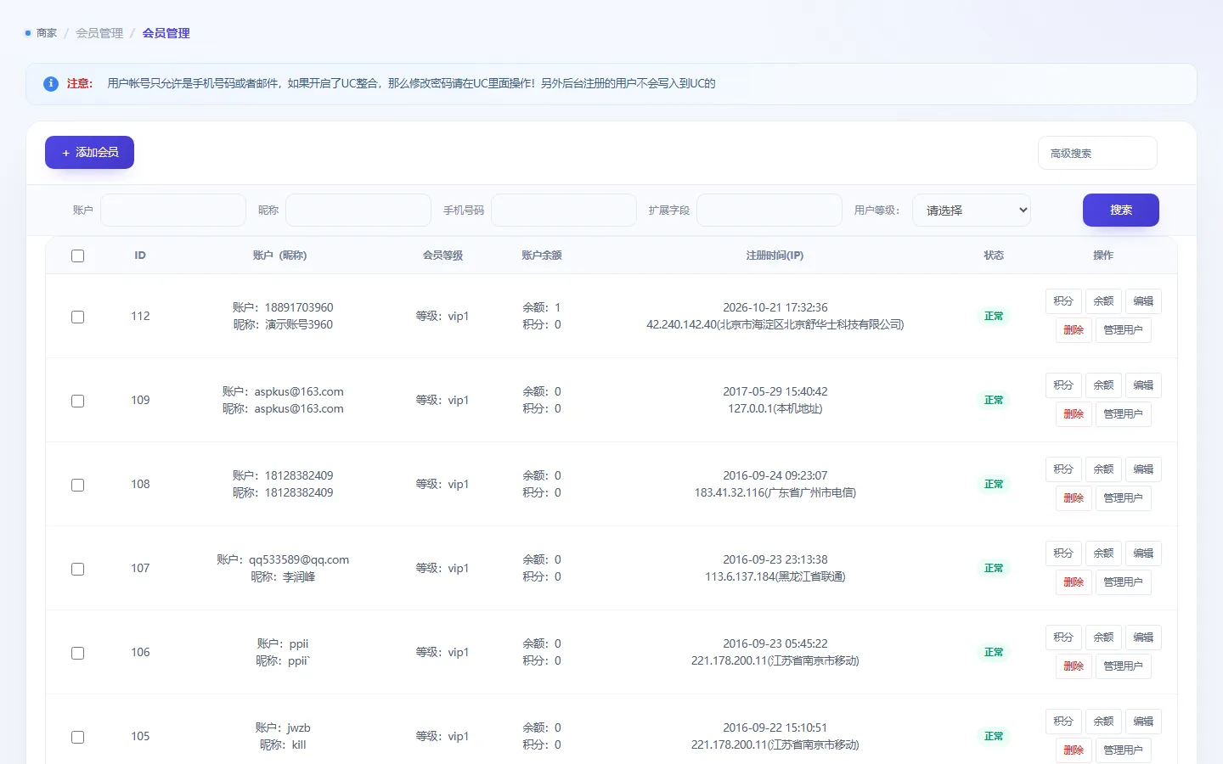The height and width of the screenshot is (764, 1223).
Task: Click 编辑 for member 106
Action: [1143, 638]
